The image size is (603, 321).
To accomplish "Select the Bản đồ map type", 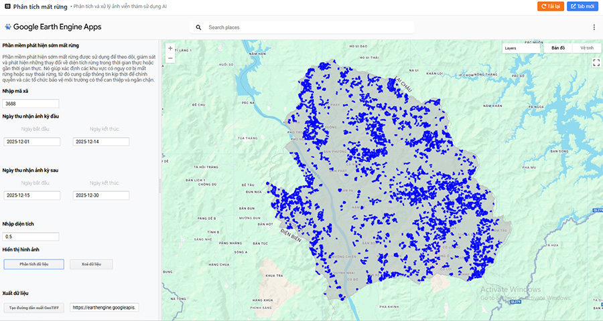I will (558, 48).
